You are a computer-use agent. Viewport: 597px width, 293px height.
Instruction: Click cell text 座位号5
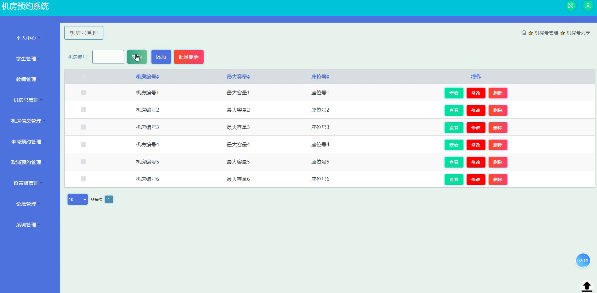click(320, 162)
